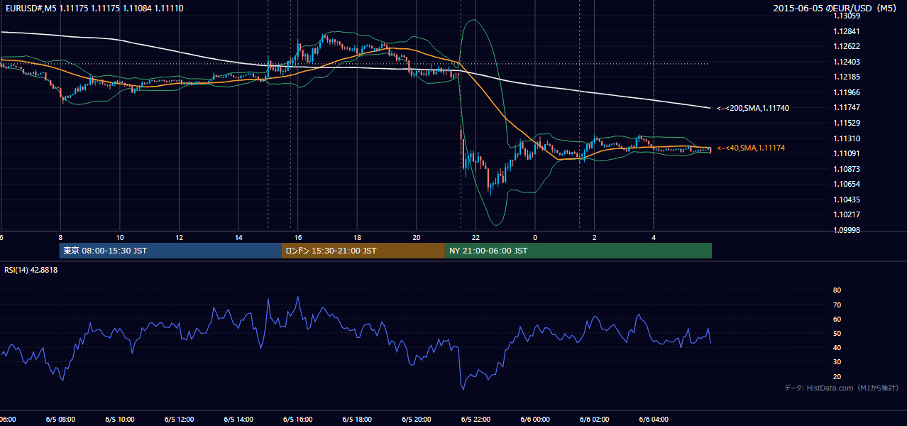Screen dimensions: 907x426
Task: Click the 6/5 16:00 time axis label
Action: point(297,420)
